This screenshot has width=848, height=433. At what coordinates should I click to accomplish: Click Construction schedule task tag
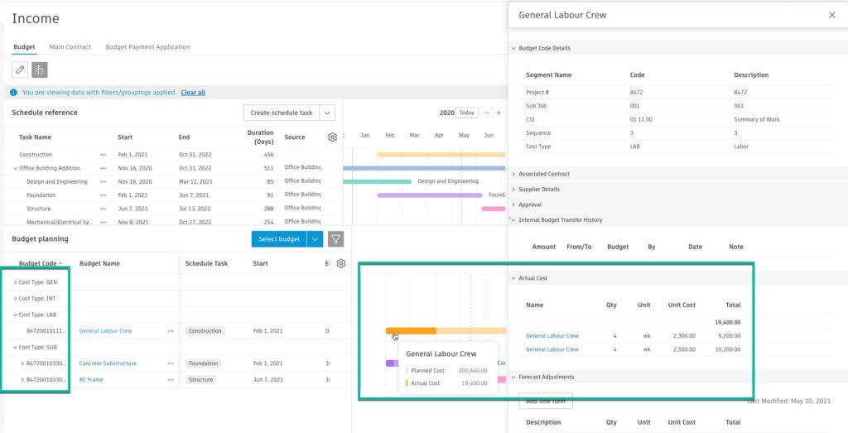[205, 331]
